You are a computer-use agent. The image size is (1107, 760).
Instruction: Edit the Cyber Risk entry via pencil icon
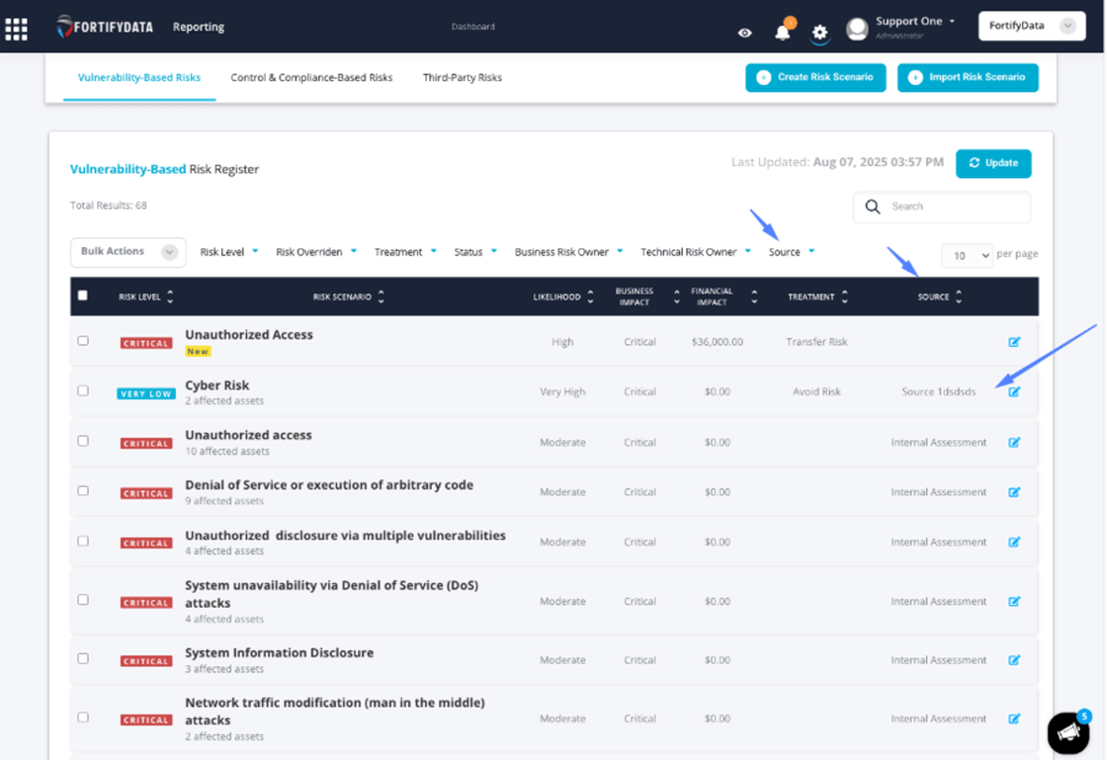(1014, 391)
